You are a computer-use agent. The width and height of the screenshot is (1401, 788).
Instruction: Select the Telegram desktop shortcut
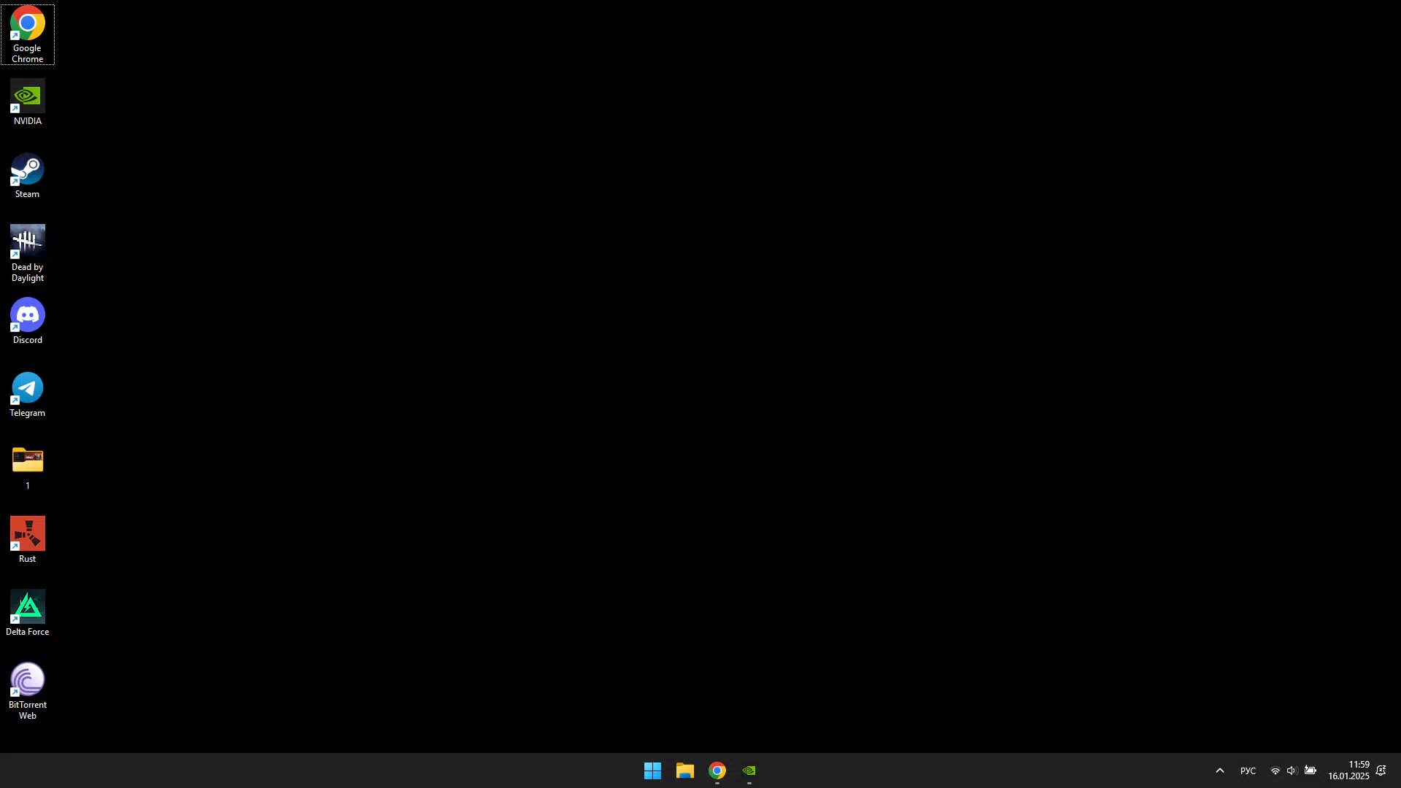pyautogui.click(x=27, y=394)
